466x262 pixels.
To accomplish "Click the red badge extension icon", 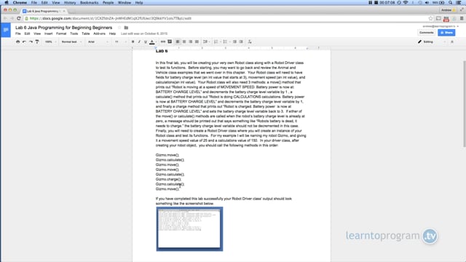I will click(x=446, y=19).
